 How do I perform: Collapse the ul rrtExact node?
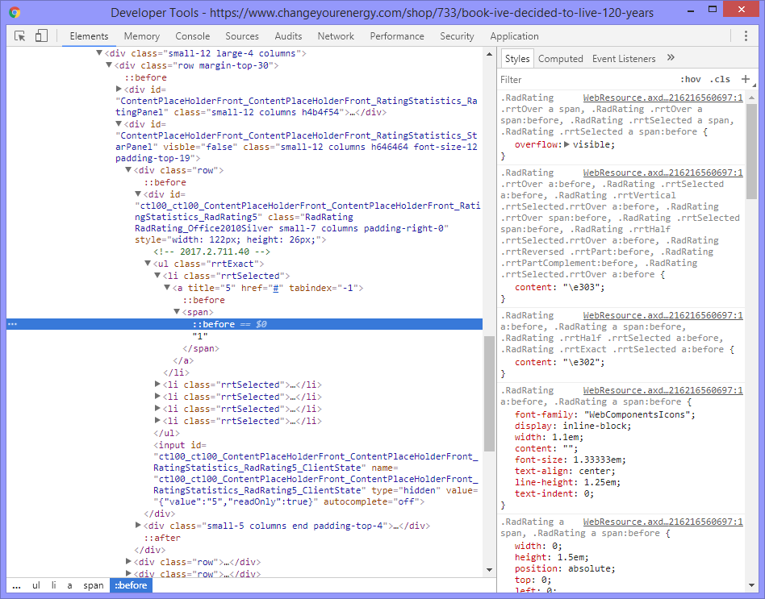tap(148, 263)
